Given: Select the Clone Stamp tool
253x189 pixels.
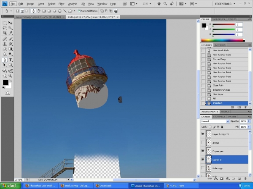Looking at the screenshot, I should 5,44.
